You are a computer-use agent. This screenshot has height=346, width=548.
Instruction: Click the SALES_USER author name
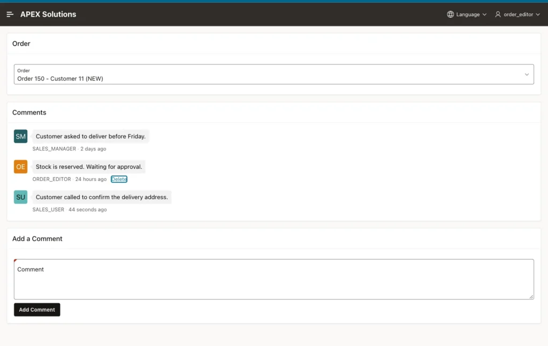point(48,209)
